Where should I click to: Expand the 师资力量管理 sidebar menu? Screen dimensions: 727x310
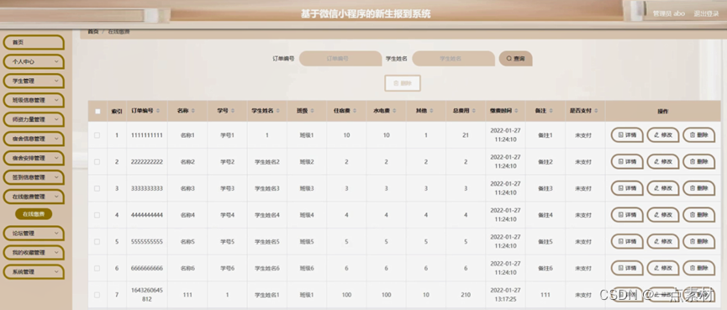coord(34,119)
